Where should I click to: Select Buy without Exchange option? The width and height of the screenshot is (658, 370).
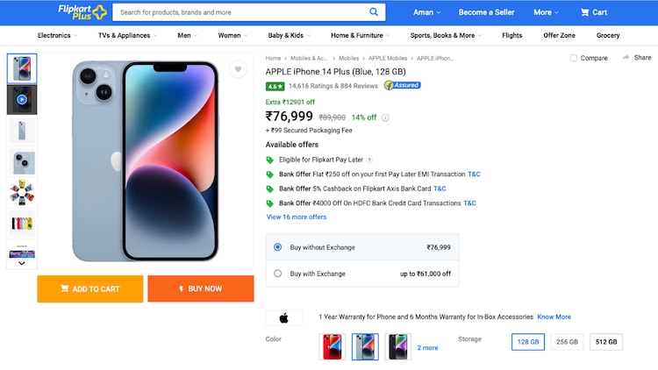278,247
